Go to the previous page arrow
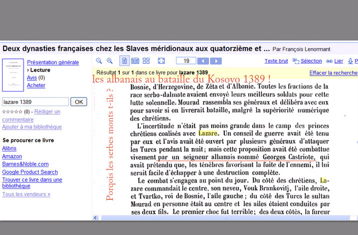 (203, 61)
